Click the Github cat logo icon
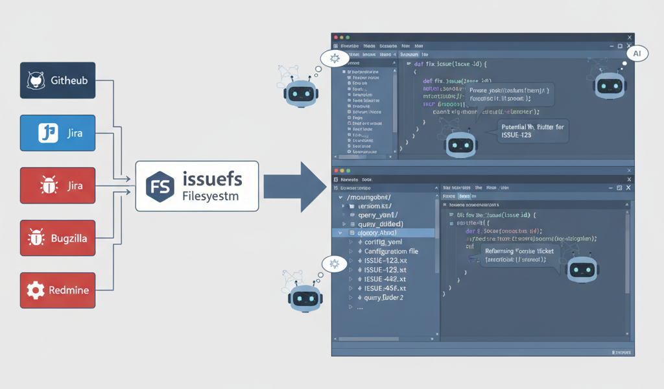 pos(35,81)
